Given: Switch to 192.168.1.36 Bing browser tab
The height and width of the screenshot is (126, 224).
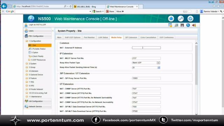Looking at the screenshot, I should coord(90,7).
